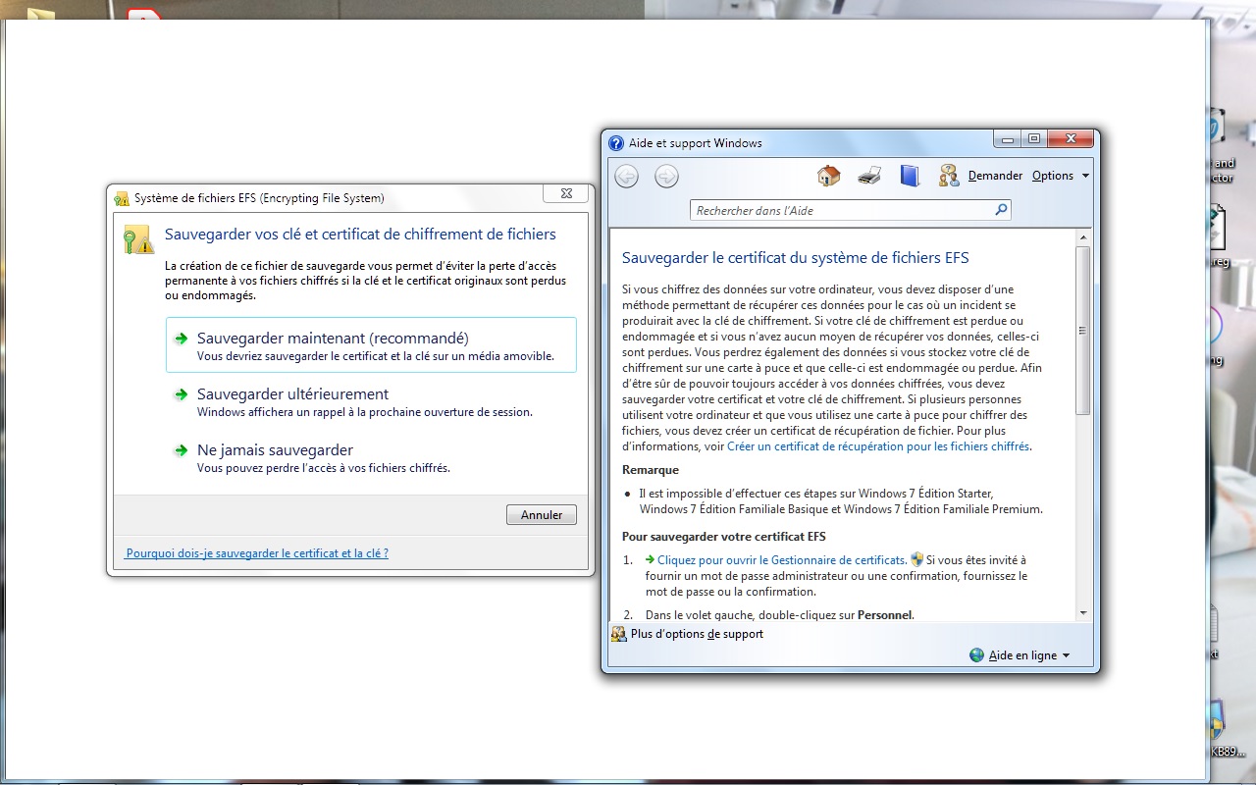Image resolution: width=1256 pixels, height=785 pixels.
Task: Choose 'Ne jamais sauvegarder' option
Action: point(371,457)
